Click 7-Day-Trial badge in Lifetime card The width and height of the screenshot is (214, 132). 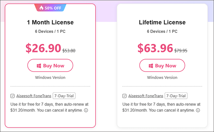click(x=176, y=96)
